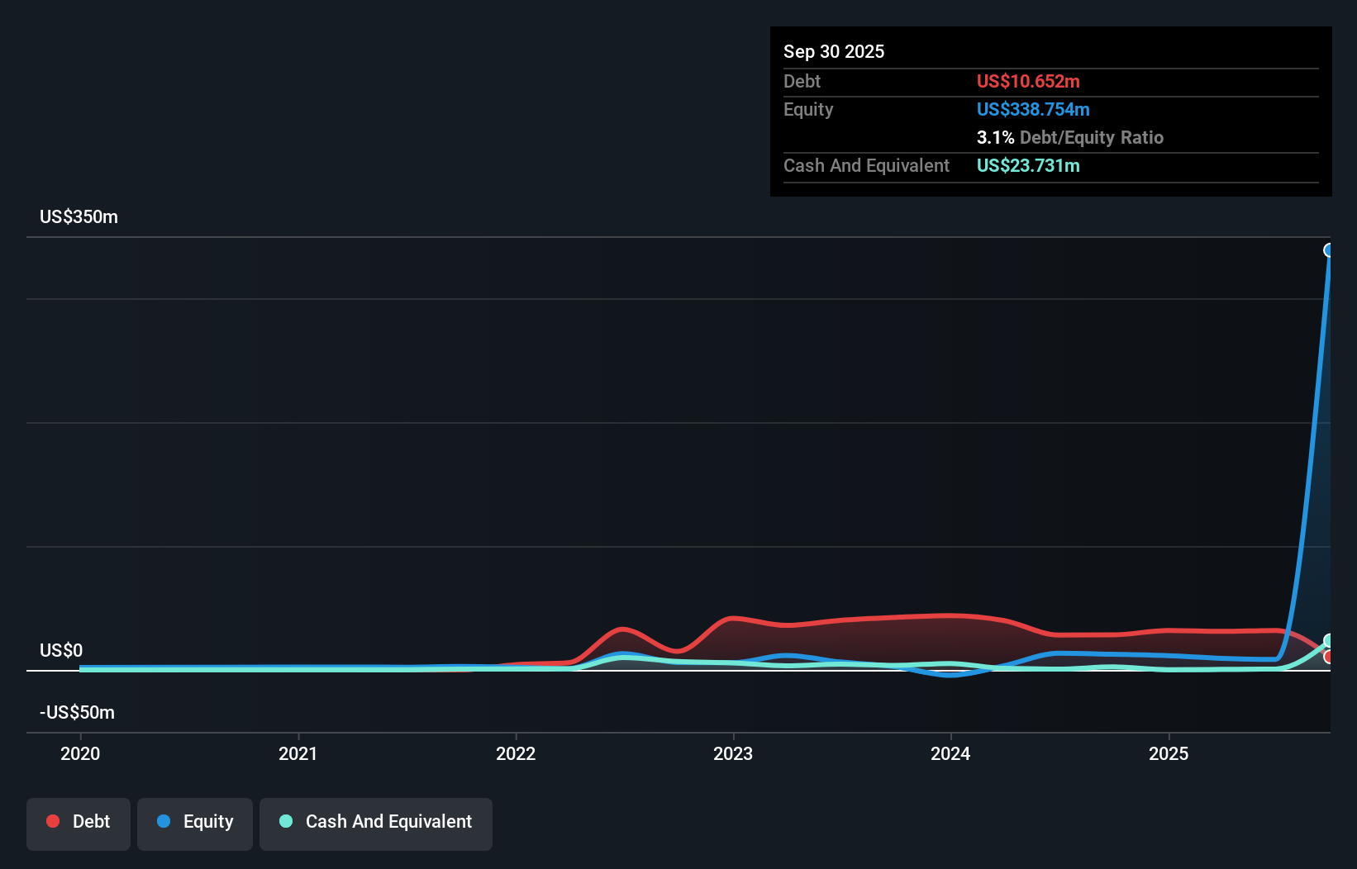Expand the Sep 30 2025 tooltip header
Viewport: 1357px width, 869px height.
834,51
